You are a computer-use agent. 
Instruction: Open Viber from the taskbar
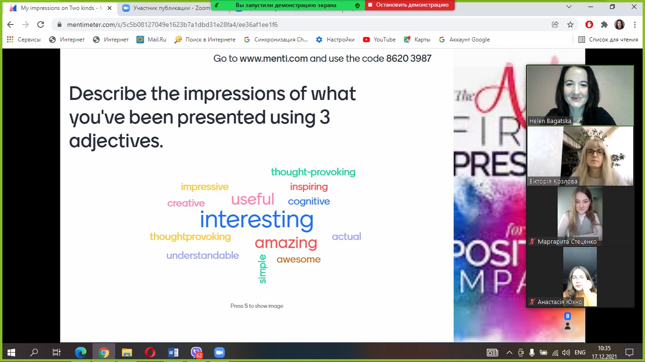pyautogui.click(x=196, y=352)
